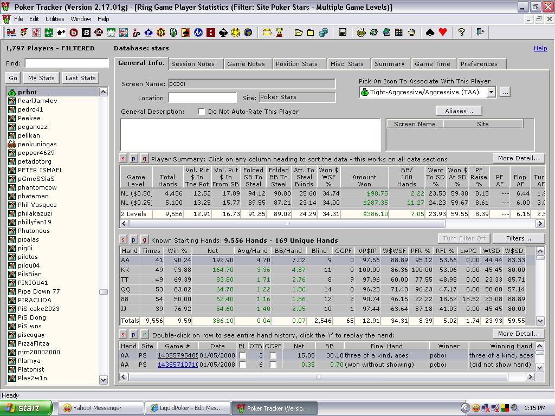The width and height of the screenshot is (555, 416).
Task: Click the teal database cylinders icon
Action: pos(323,32)
